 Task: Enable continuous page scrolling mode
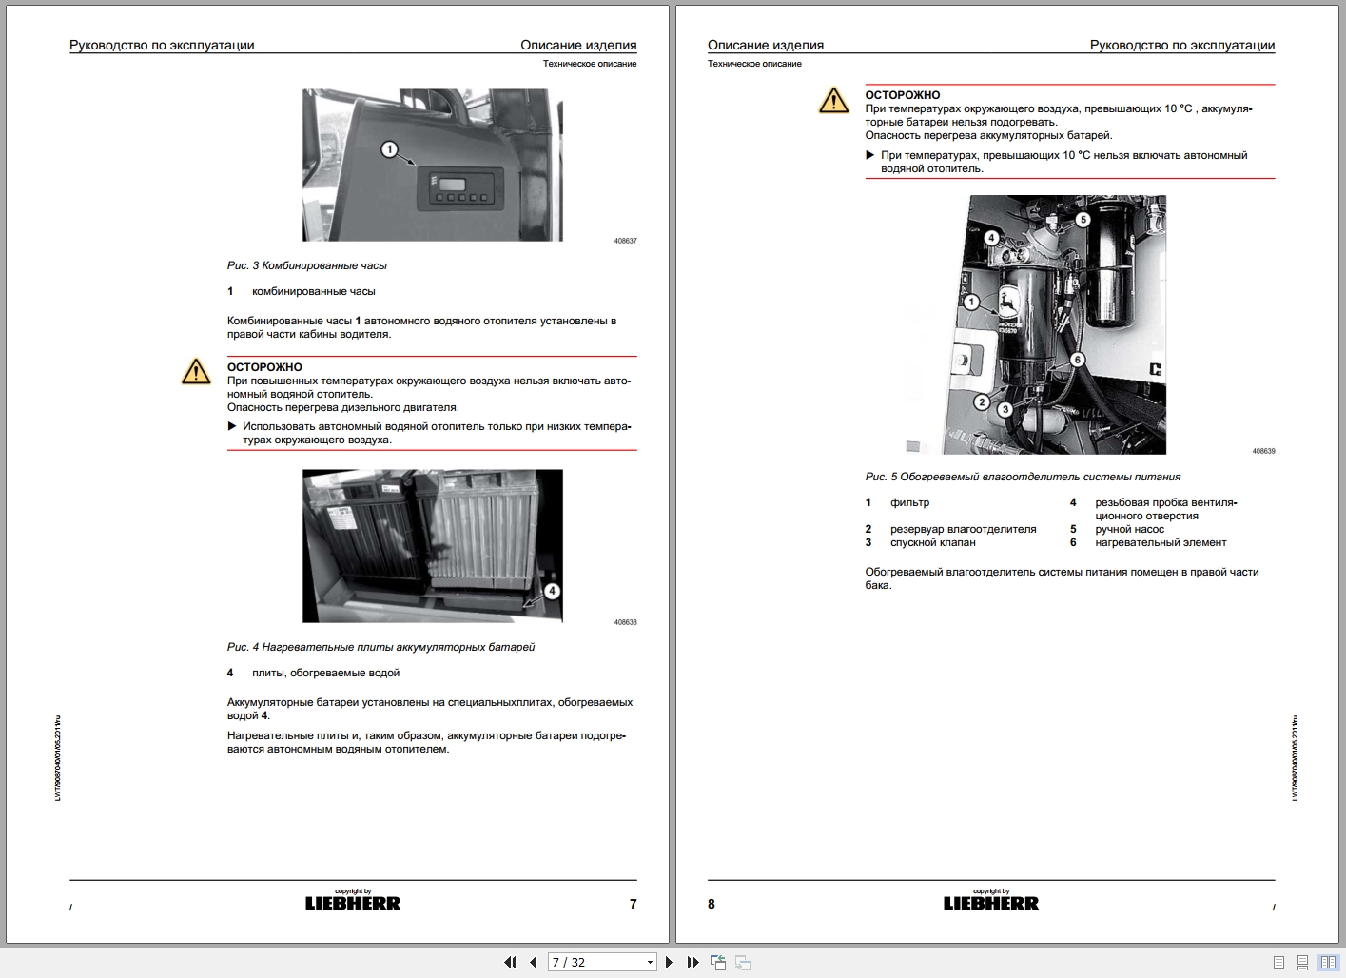coord(1302,962)
